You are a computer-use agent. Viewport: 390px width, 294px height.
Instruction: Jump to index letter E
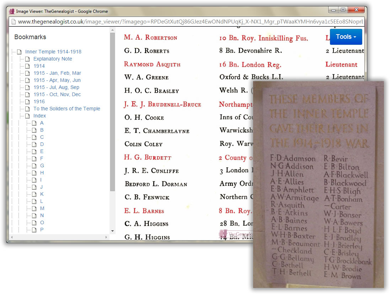pyautogui.click(x=42, y=151)
